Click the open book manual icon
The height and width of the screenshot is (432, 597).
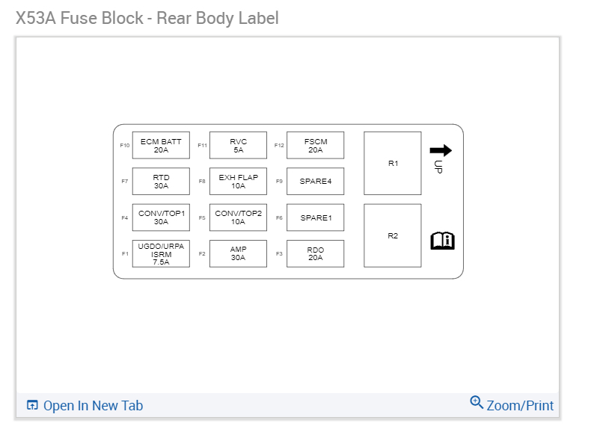point(442,240)
